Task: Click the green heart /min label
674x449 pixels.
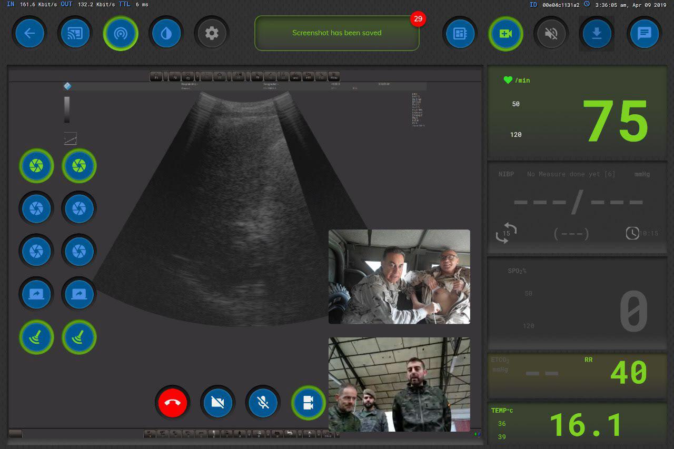Action: (x=517, y=80)
